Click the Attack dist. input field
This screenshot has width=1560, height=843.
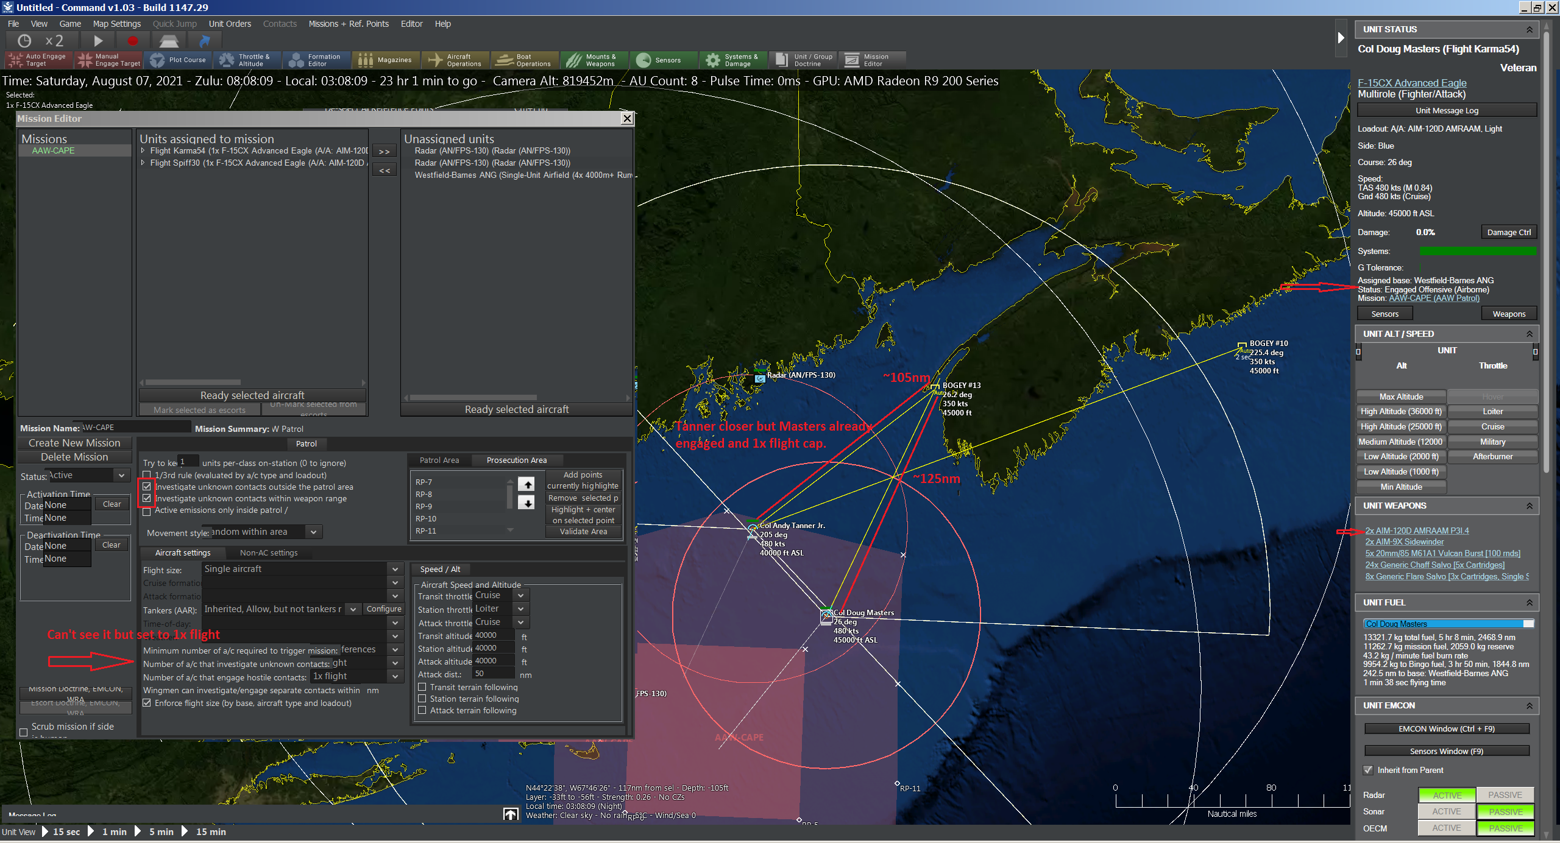pos(493,674)
